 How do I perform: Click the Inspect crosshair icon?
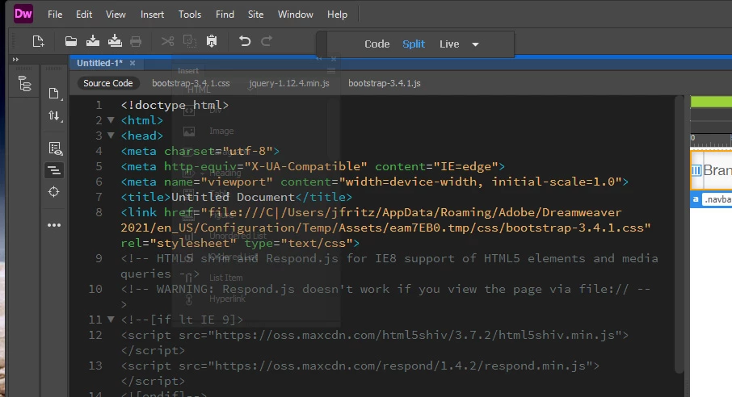pyautogui.click(x=53, y=192)
